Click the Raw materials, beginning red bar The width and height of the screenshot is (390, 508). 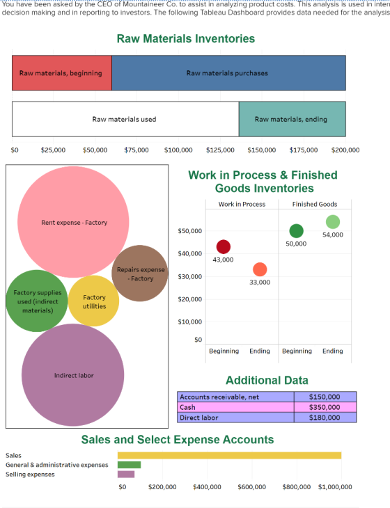[x=62, y=73]
